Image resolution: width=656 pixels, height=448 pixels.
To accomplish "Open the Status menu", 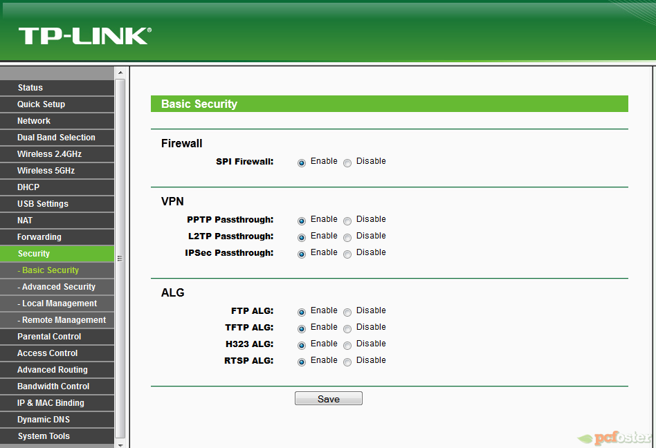I will point(57,88).
